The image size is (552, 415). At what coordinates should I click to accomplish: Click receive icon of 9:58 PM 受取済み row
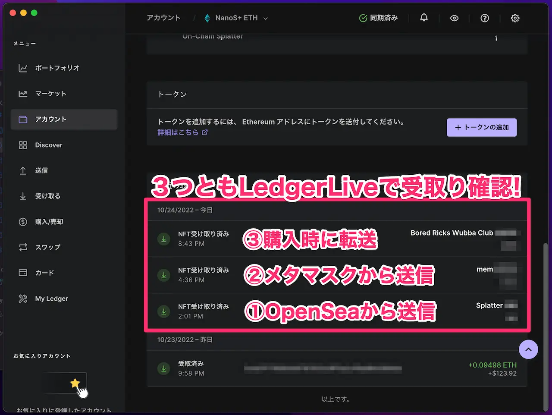(164, 368)
